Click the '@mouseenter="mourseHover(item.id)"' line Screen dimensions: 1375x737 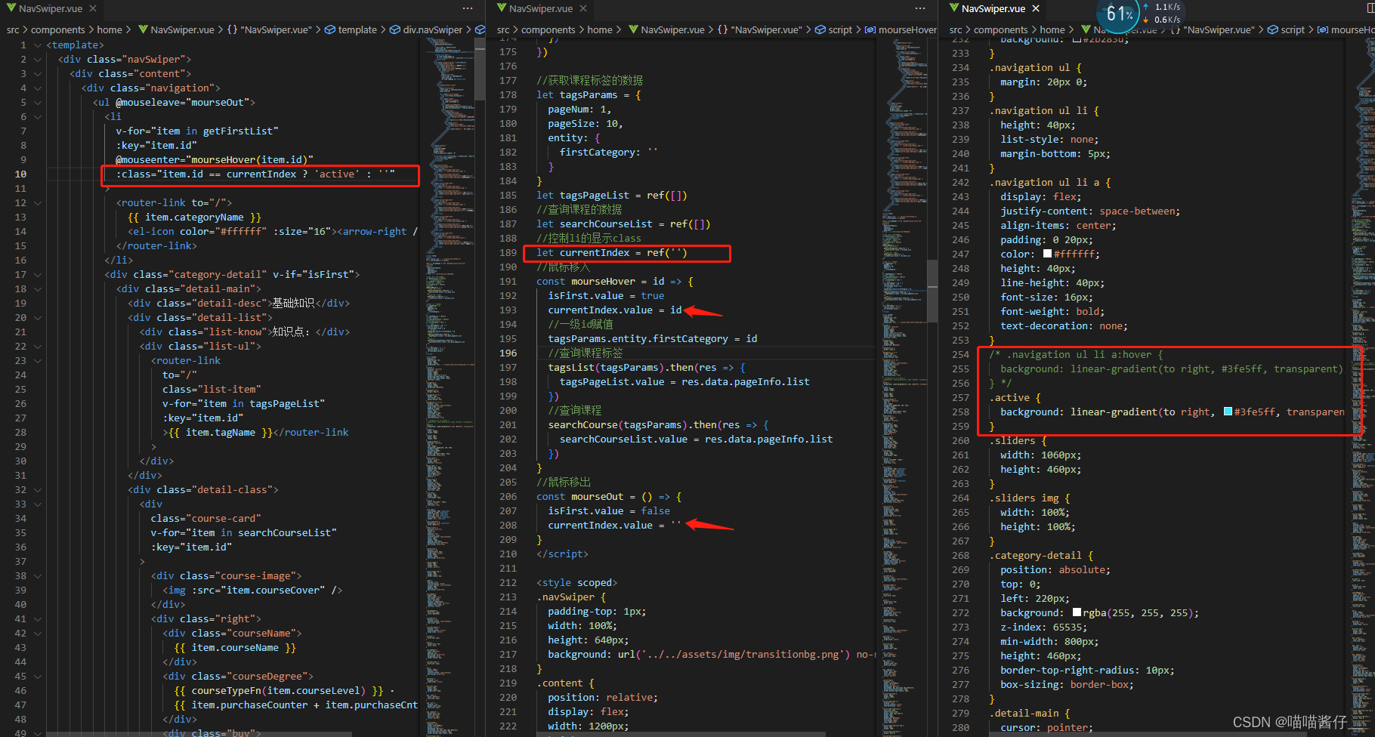[x=215, y=160]
